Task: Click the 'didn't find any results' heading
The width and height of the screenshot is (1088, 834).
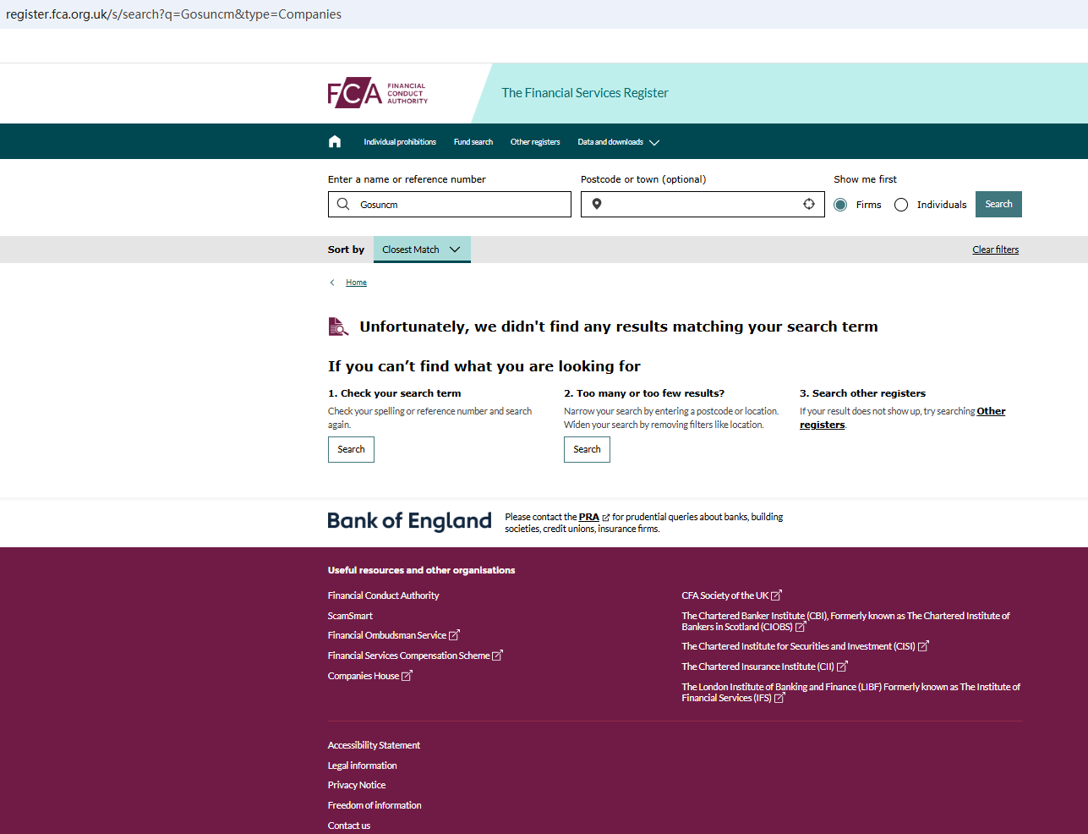Action: [619, 326]
